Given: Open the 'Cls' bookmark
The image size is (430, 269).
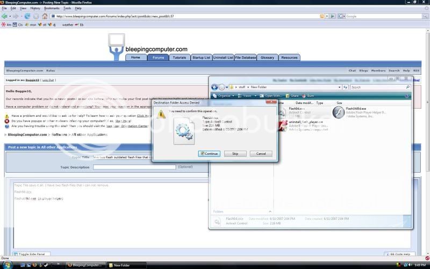Looking at the screenshot, I should [x=18, y=25].
